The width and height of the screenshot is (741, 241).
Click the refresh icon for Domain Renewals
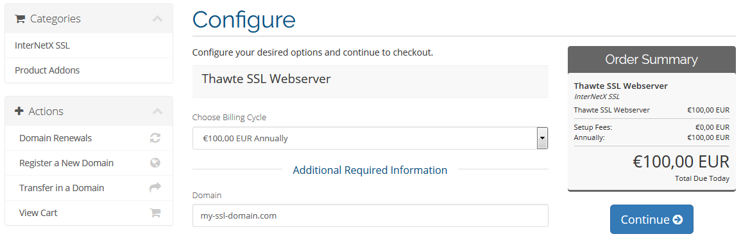(155, 138)
